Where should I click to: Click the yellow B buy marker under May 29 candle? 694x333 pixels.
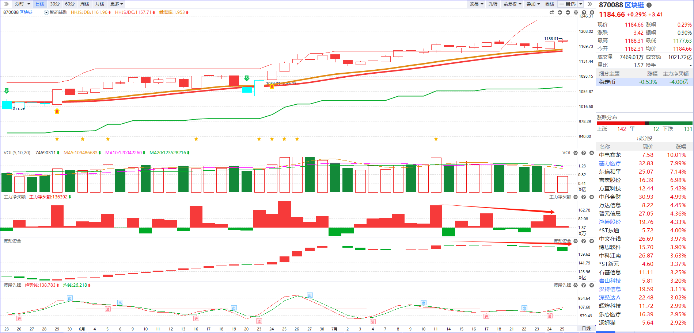coord(57,111)
